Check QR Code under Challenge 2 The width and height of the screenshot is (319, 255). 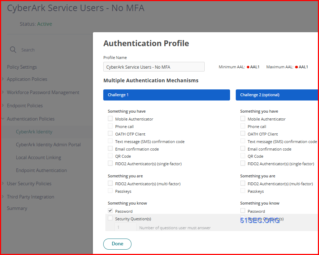tap(243, 156)
